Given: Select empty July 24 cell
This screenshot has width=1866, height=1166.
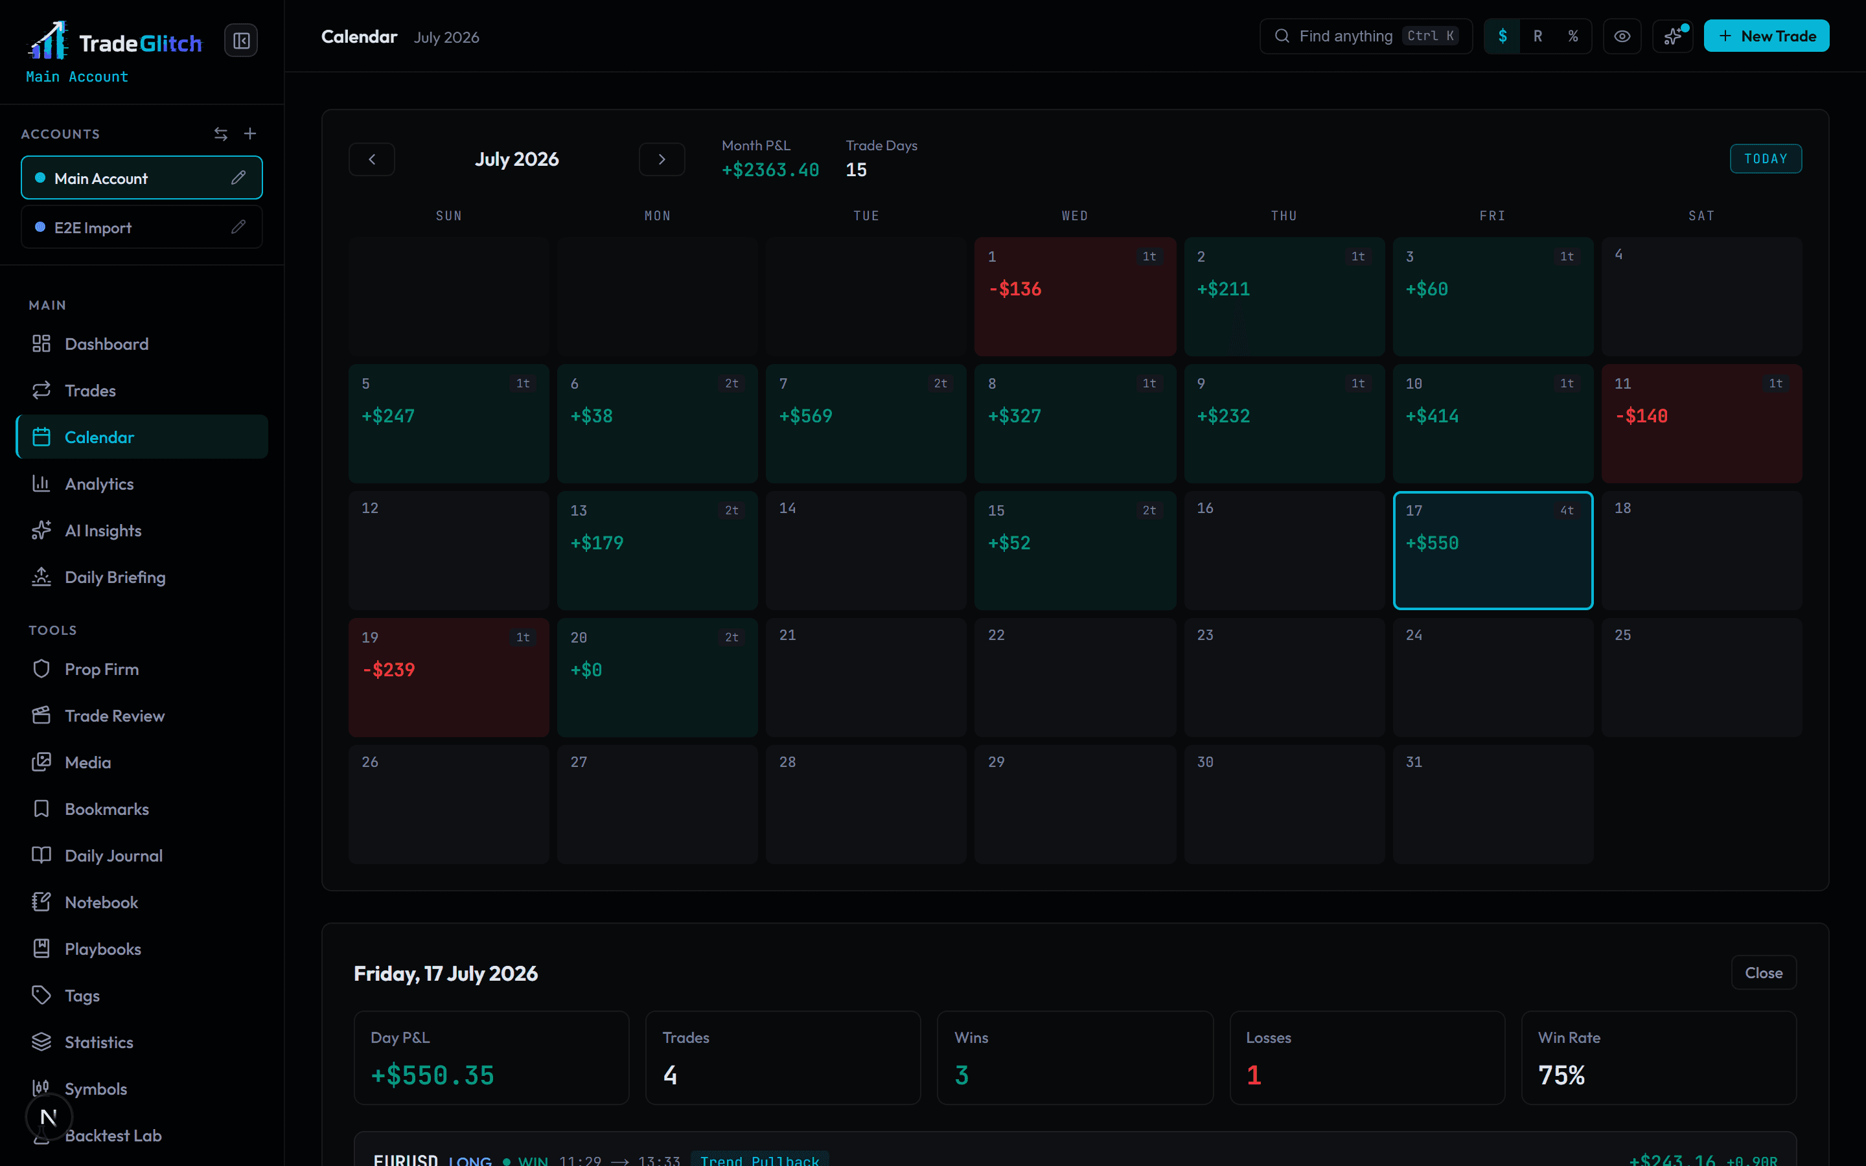Looking at the screenshot, I should (1493, 678).
